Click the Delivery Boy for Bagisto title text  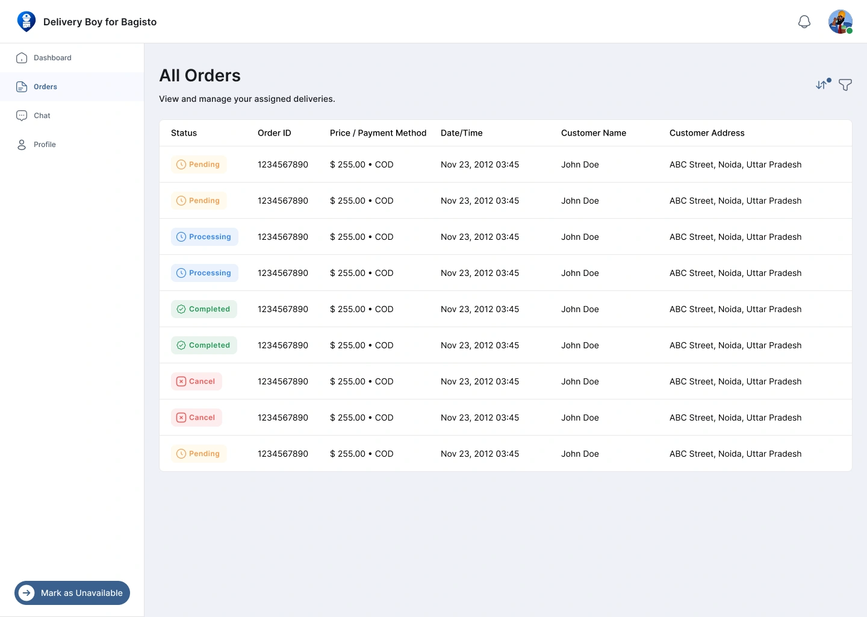pyautogui.click(x=100, y=22)
